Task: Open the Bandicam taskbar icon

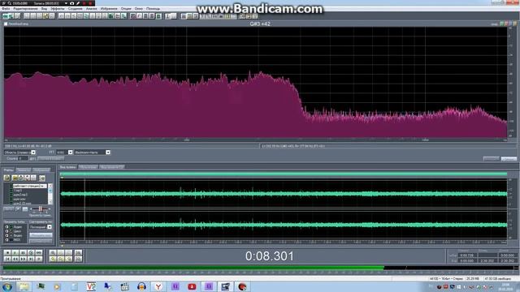Action: coord(242,286)
